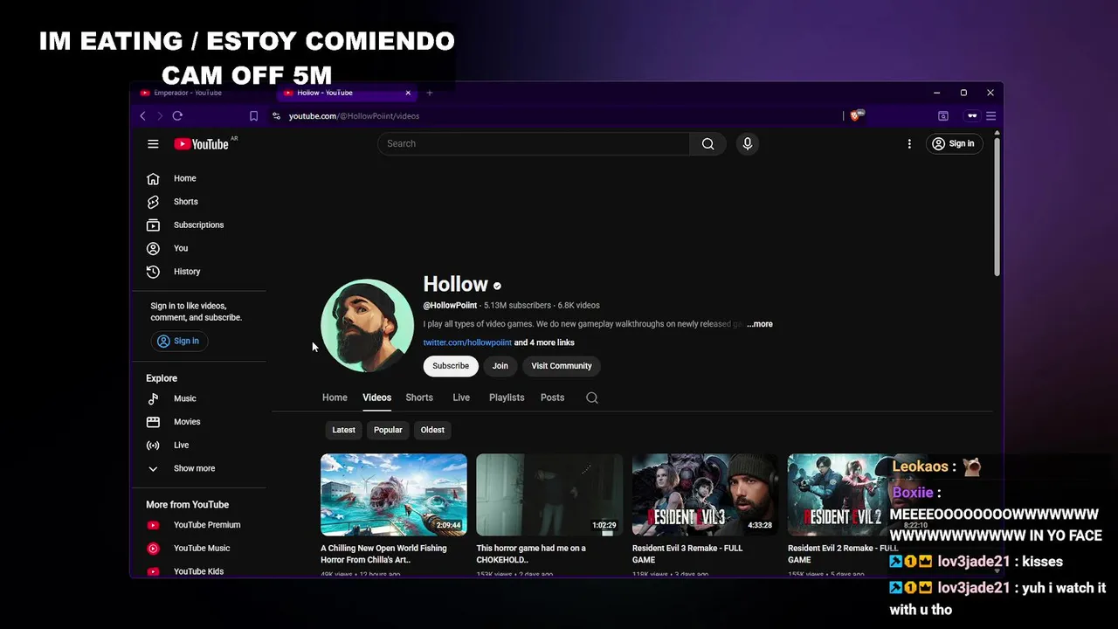Click Hollow channel avatar
The height and width of the screenshot is (629, 1118).
367,325
